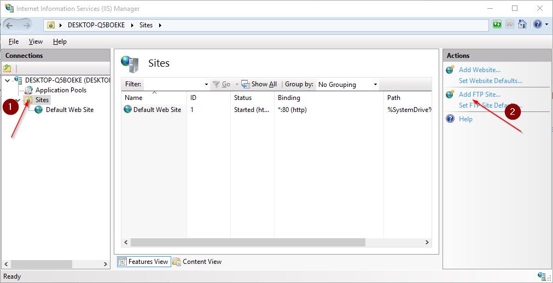553x283 pixels.
Task: Click the Add Website link
Action: pyautogui.click(x=479, y=70)
